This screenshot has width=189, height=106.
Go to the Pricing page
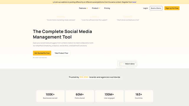coord(107,8)
